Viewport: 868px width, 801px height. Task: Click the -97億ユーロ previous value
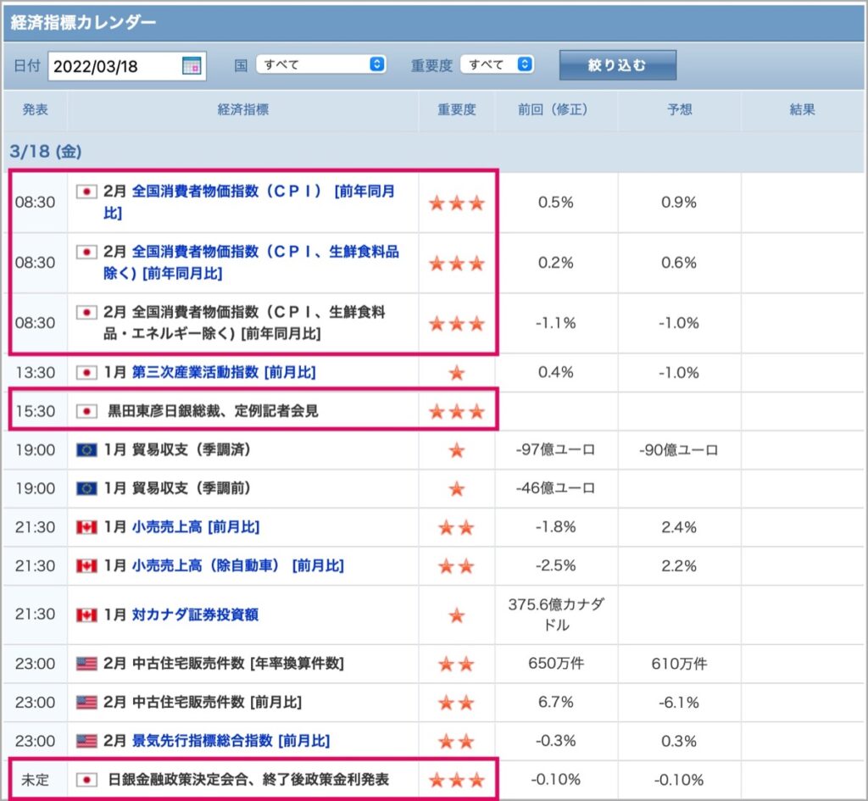555,450
